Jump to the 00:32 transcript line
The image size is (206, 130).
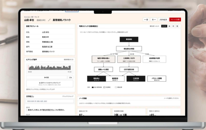click(x=46, y=110)
